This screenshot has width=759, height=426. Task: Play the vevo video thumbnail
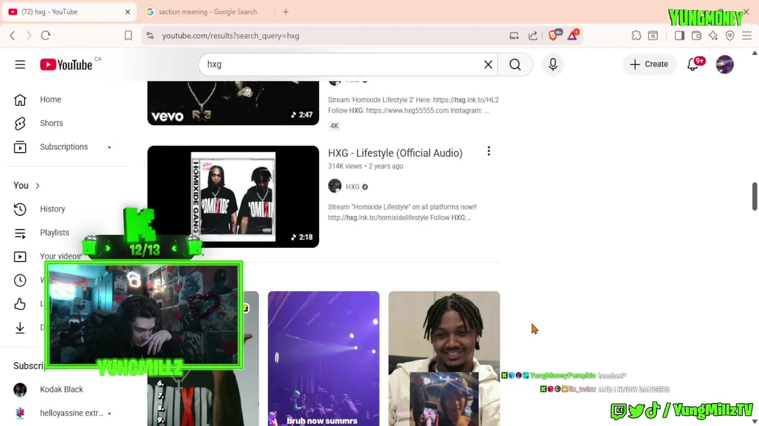233,103
